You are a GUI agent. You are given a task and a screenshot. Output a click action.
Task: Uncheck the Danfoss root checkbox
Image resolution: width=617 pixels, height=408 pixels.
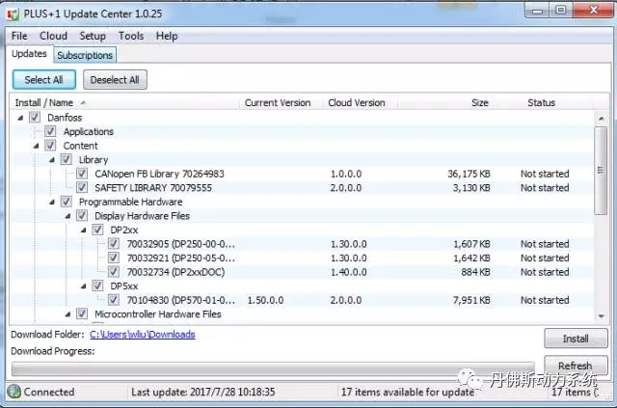tap(36, 118)
